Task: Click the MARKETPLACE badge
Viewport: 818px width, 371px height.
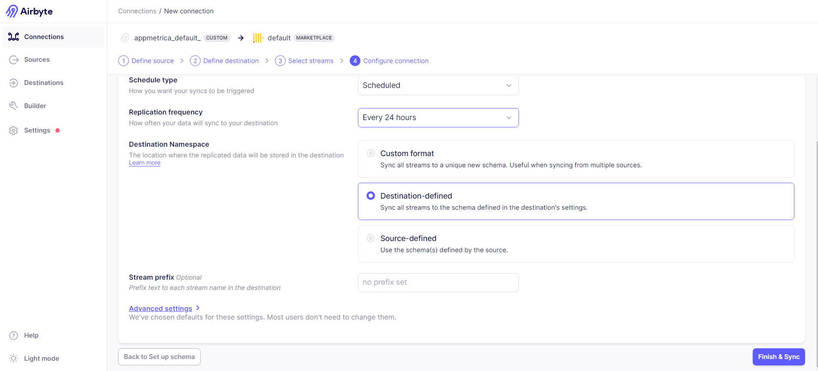Action: pos(314,38)
